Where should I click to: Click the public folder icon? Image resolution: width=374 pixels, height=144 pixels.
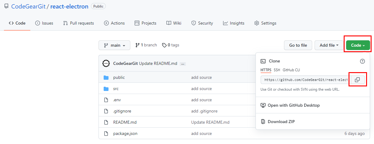pos(106,77)
